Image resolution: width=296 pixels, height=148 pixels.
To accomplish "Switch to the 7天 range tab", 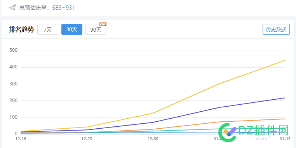I will click(x=48, y=29).
